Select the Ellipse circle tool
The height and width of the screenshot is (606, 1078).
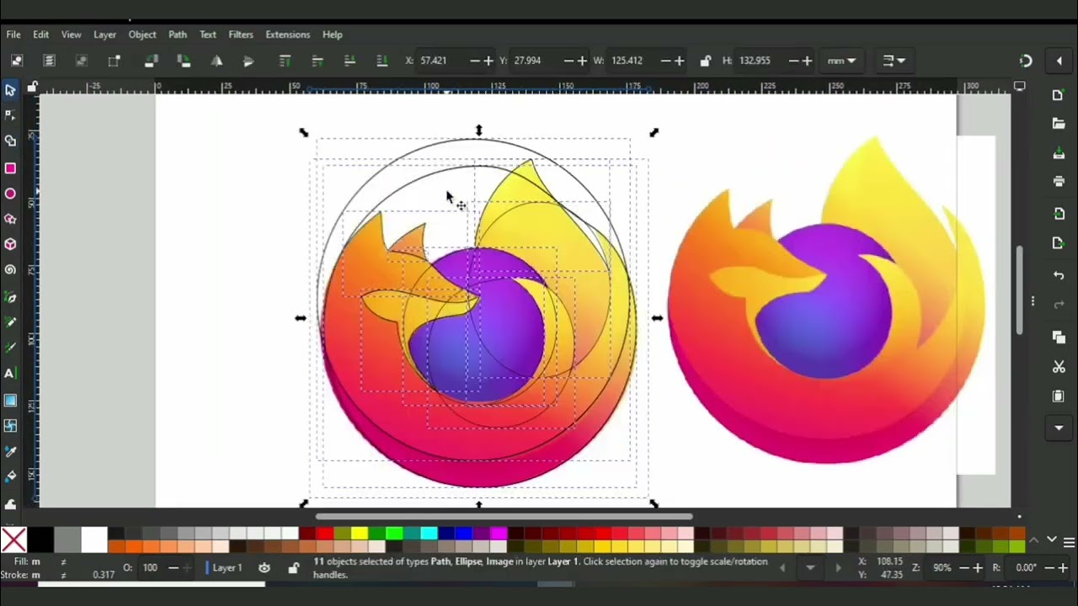click(x=10, y=194)
